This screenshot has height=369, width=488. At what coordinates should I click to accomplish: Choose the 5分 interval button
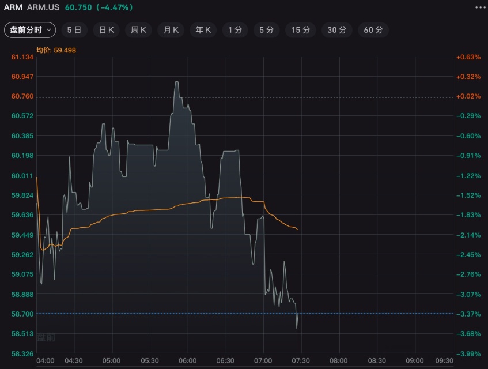tap(266, 30)
